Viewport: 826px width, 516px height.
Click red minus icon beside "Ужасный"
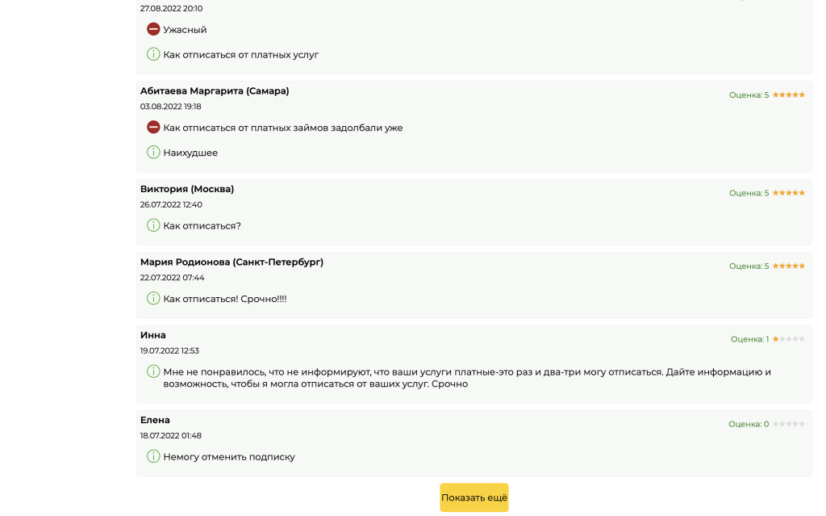click(x=153, y=29)
